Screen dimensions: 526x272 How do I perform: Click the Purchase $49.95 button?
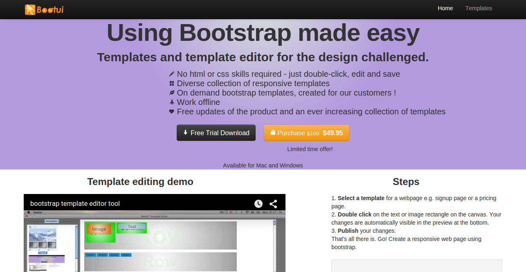[306, 133]
